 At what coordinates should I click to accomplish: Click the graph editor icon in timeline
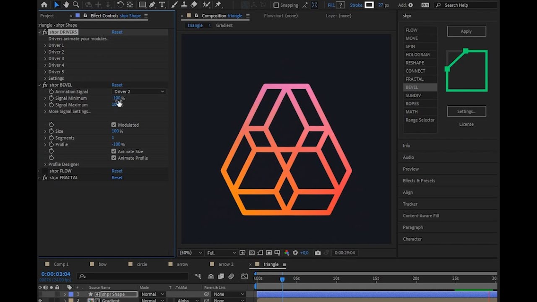[x=245, y=276]
